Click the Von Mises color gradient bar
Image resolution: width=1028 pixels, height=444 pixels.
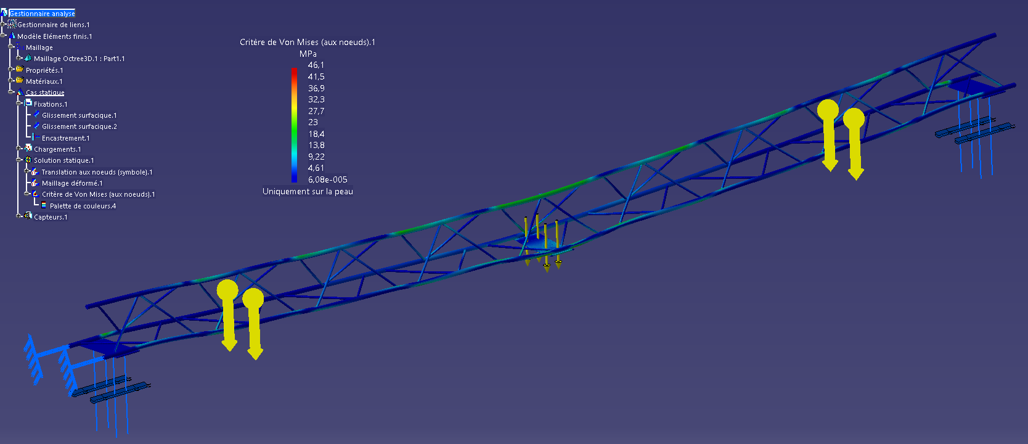click(x=294, y=125)
